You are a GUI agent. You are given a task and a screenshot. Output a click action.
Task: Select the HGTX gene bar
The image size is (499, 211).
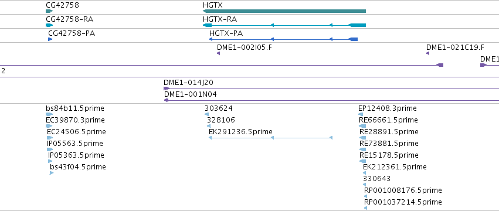284,11
